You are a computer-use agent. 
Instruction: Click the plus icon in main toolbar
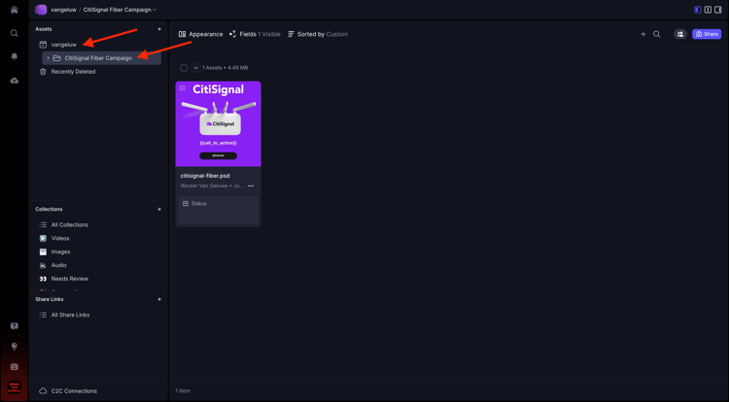tap(643, 34)
